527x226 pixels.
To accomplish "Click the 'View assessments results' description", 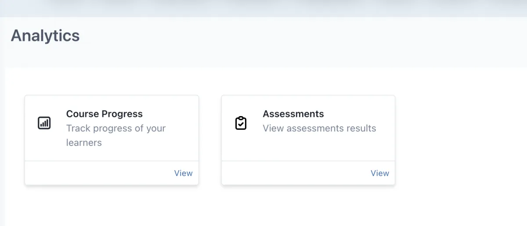I will coord(319,128).
